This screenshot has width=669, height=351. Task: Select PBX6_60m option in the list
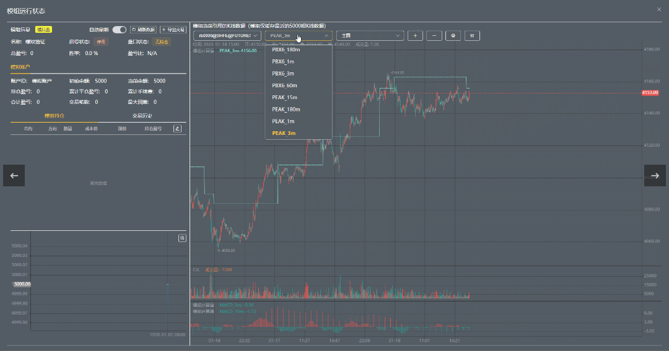(x=284, y=85)
